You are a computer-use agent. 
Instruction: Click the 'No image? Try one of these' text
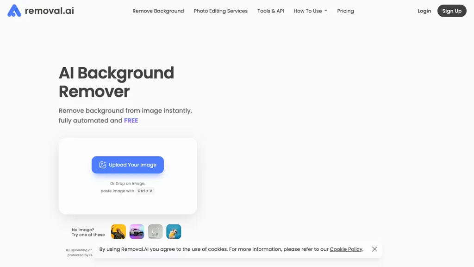(x=88, y=232)
